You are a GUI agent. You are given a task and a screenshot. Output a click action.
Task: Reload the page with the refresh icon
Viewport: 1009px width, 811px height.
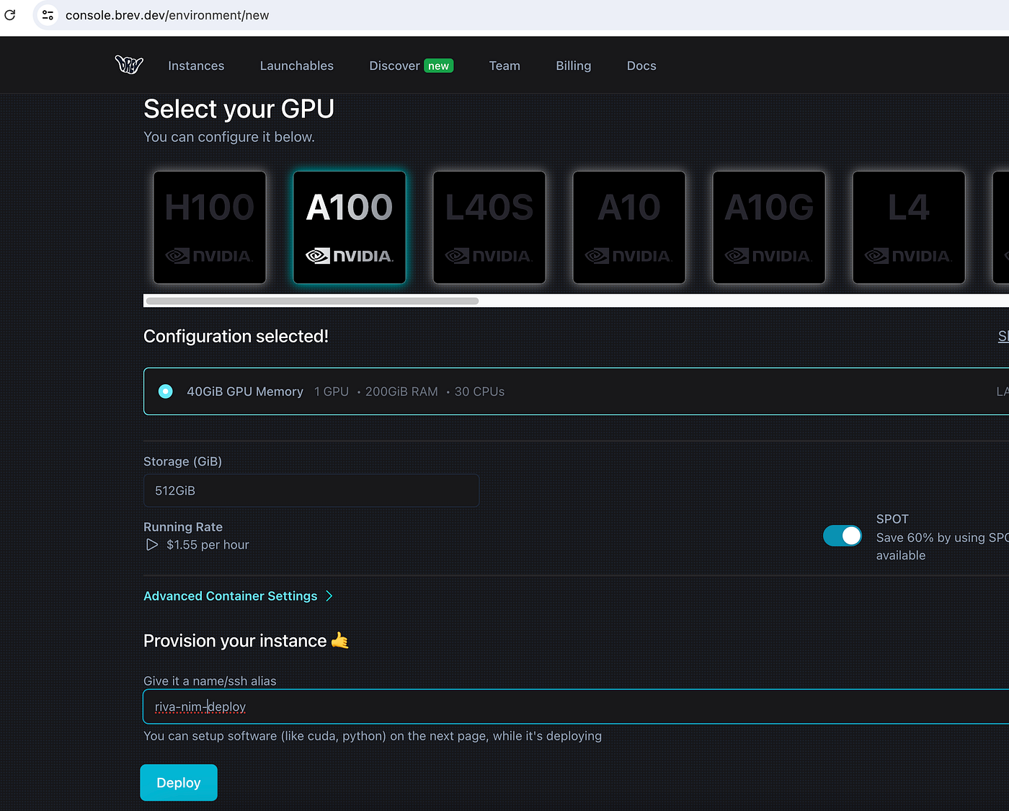pos(10,15)
